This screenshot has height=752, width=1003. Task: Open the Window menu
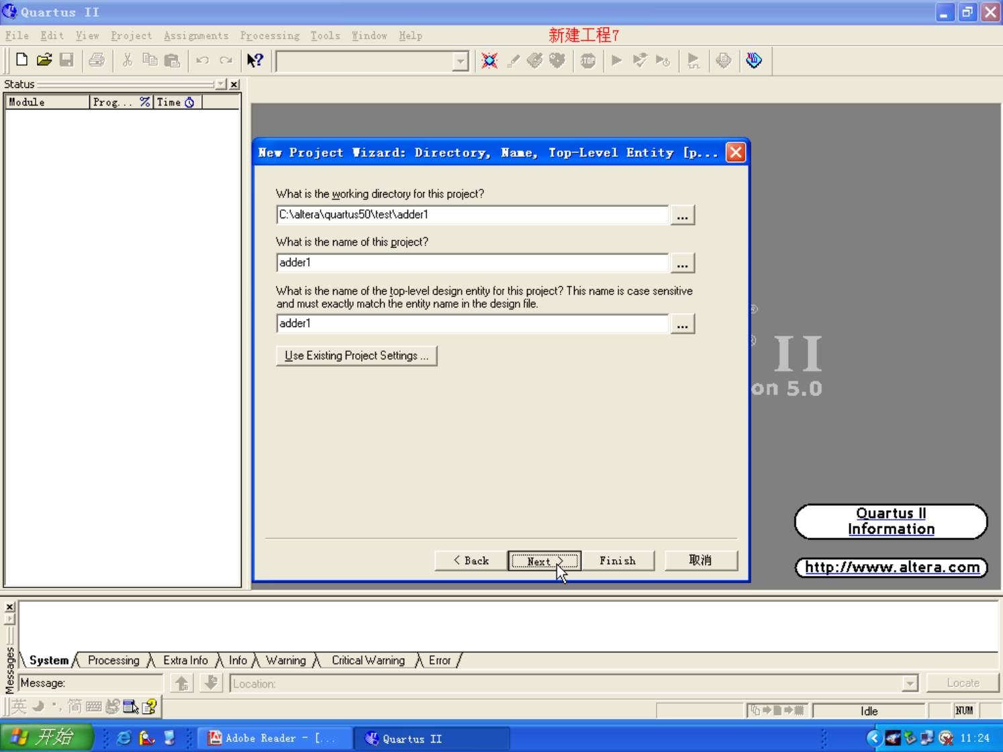click(x=369, y=36)
